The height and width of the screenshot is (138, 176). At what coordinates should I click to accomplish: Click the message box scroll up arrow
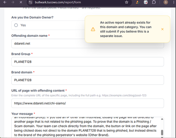(162, 119)
